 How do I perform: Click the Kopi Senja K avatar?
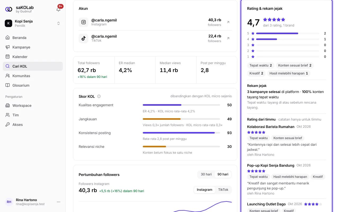coord(8,23)
